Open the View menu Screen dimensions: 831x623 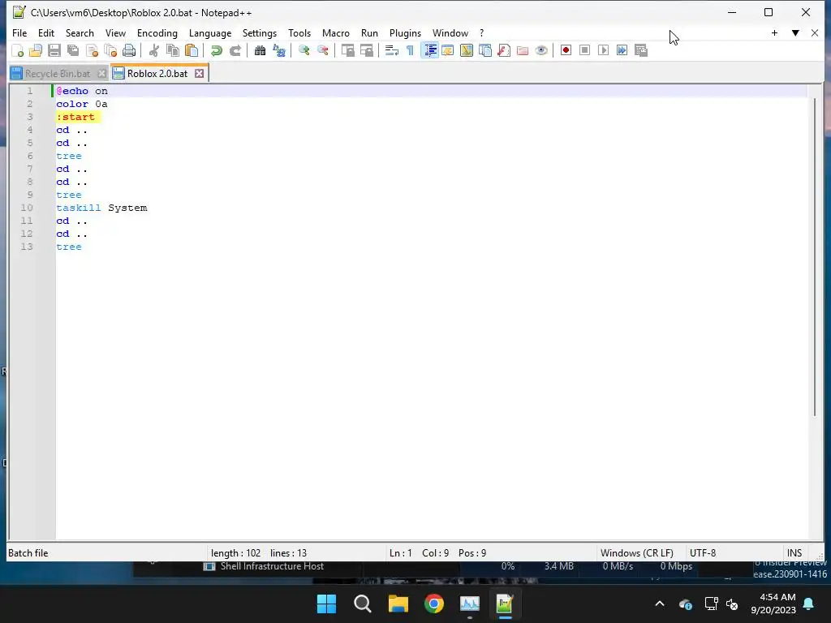pyautogui.click(x=115, y=32)
